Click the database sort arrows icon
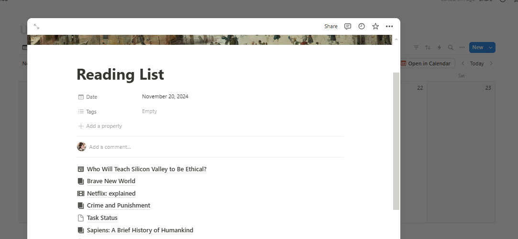The width and height of the screenshot is (518, 239). [428, 48]
